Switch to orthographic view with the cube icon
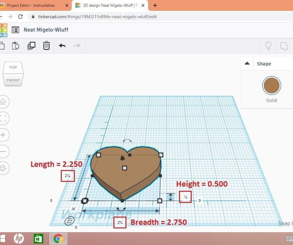The height and width of the screenshot is (245, 293). pos(4,168)
